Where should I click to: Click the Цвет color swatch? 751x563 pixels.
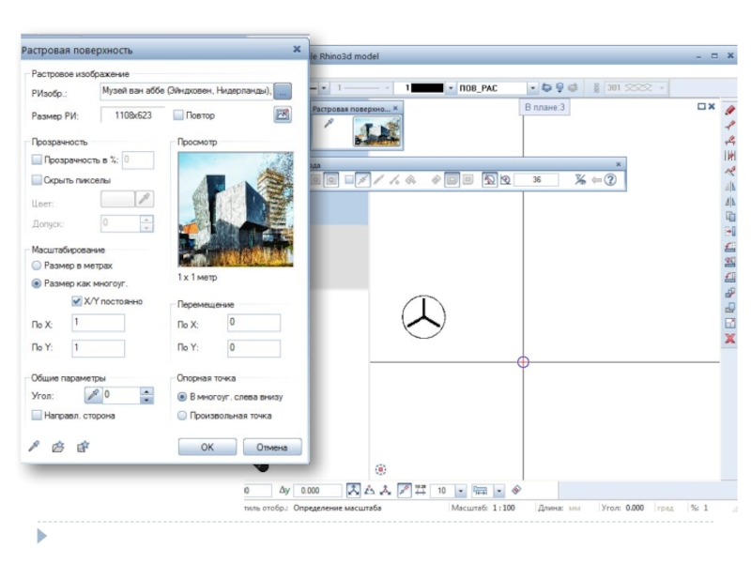click(x=117, y=199)
